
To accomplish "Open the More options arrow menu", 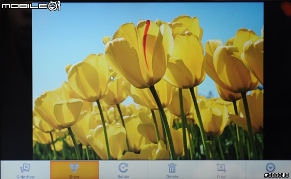I will click(x=270, y=167).
